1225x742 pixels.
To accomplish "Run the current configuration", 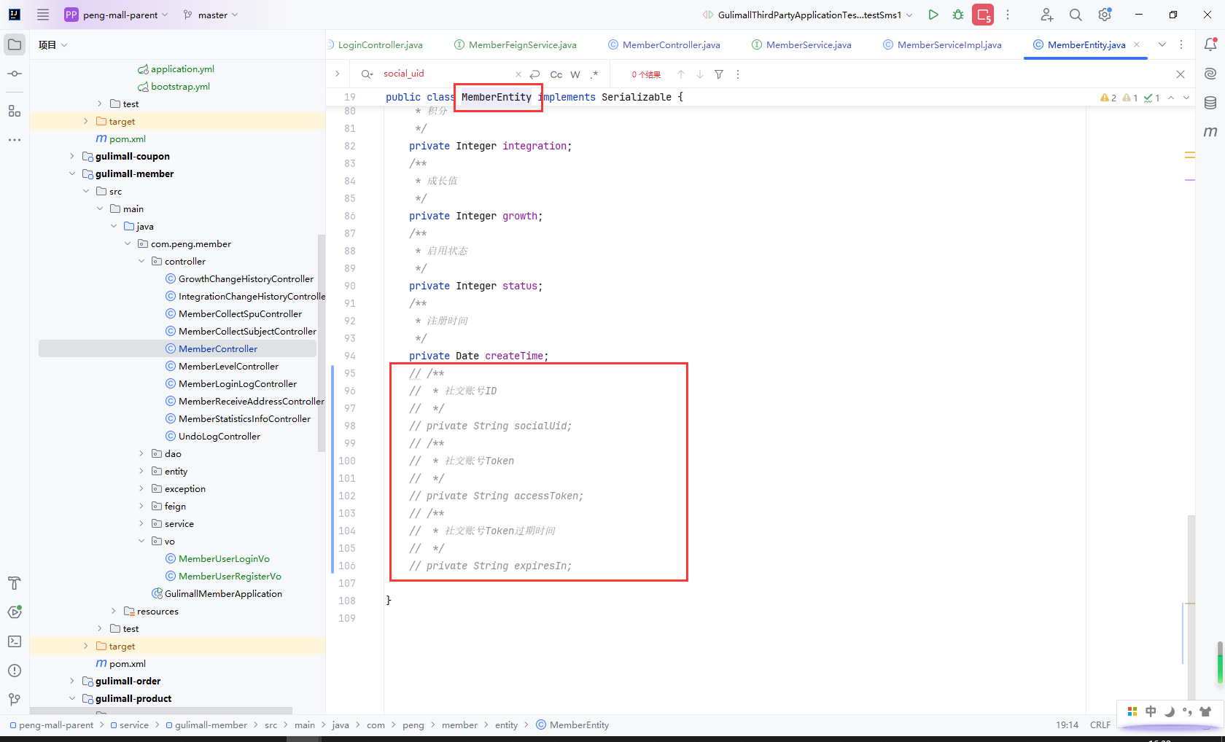I will (933, 15).
